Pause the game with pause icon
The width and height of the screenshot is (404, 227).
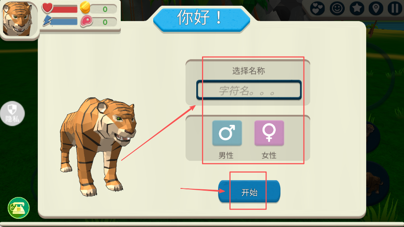(x=395, y=8)
